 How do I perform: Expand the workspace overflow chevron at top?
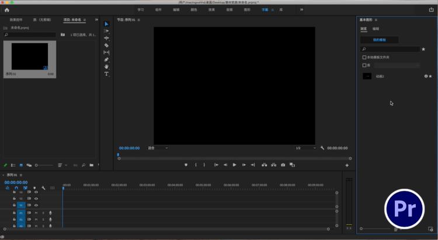click(301, 9)
